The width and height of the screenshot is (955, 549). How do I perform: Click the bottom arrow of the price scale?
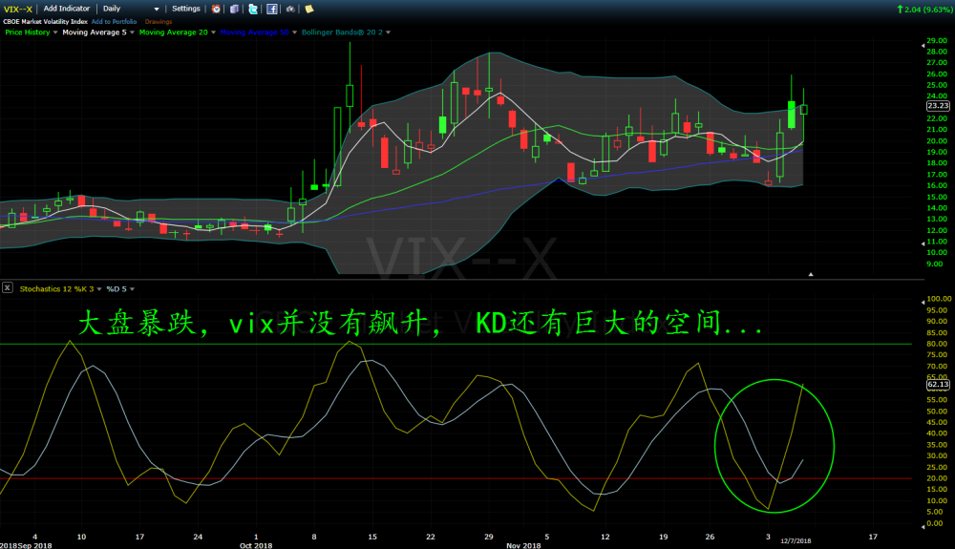click(923, 243)
